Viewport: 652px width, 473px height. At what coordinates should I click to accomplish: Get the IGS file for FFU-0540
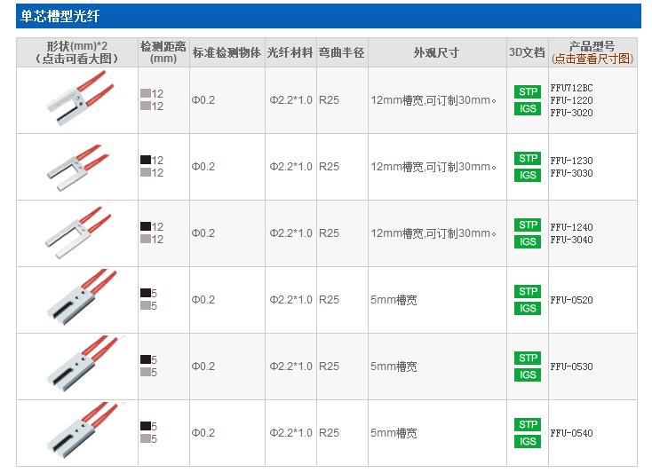(528, 441)
